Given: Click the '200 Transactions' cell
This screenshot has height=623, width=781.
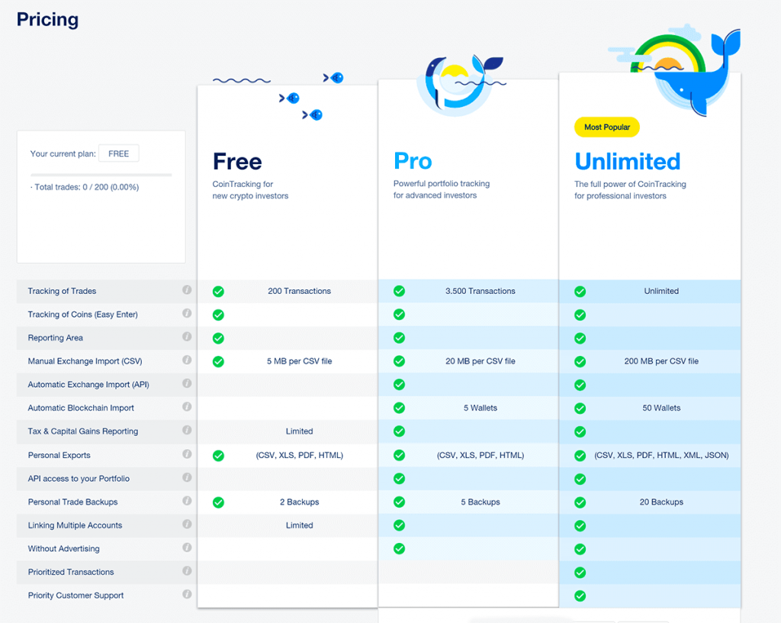Looking at the screenshot, I should 299,291.
